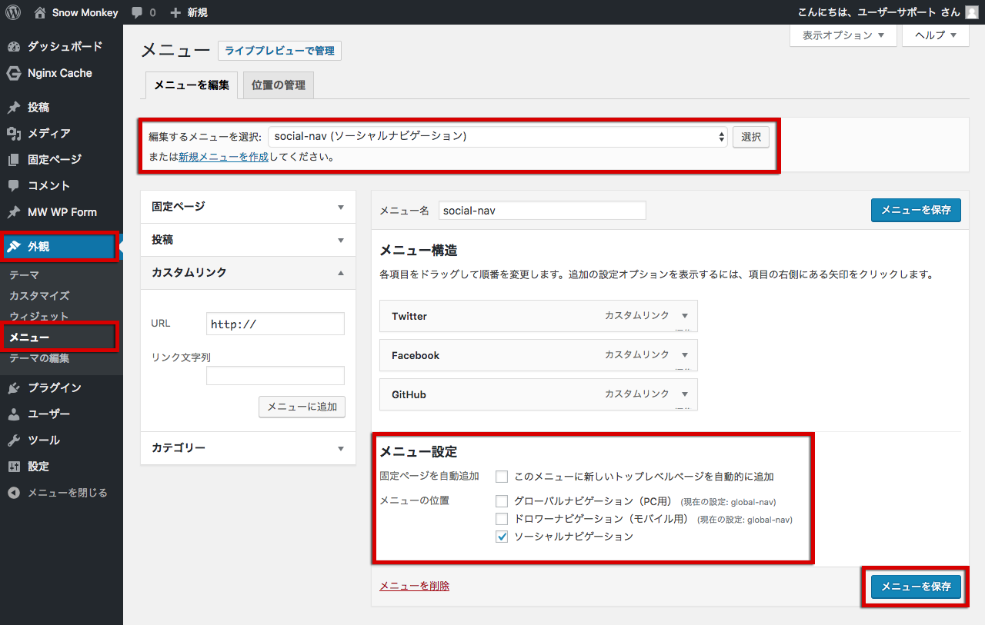This screenshot has width=985, height=625.
Task: Click the こんにちは、ユーザーサポート さん greeting
Action: click(879, 12)
